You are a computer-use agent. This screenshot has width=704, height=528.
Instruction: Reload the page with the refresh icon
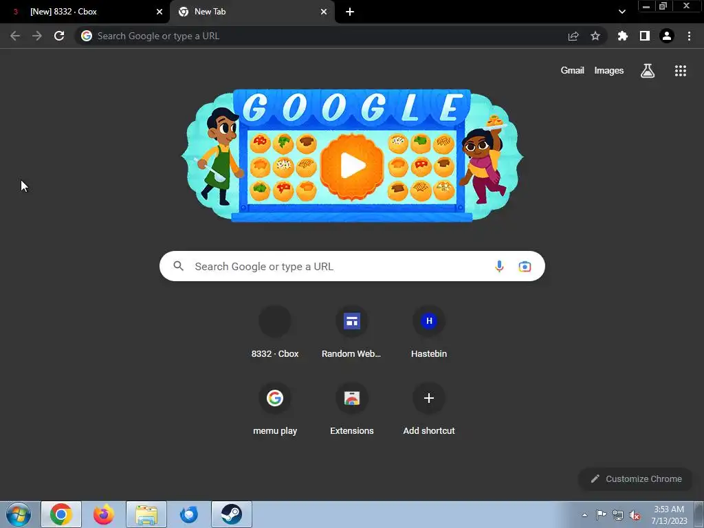[x=59, y=36]
